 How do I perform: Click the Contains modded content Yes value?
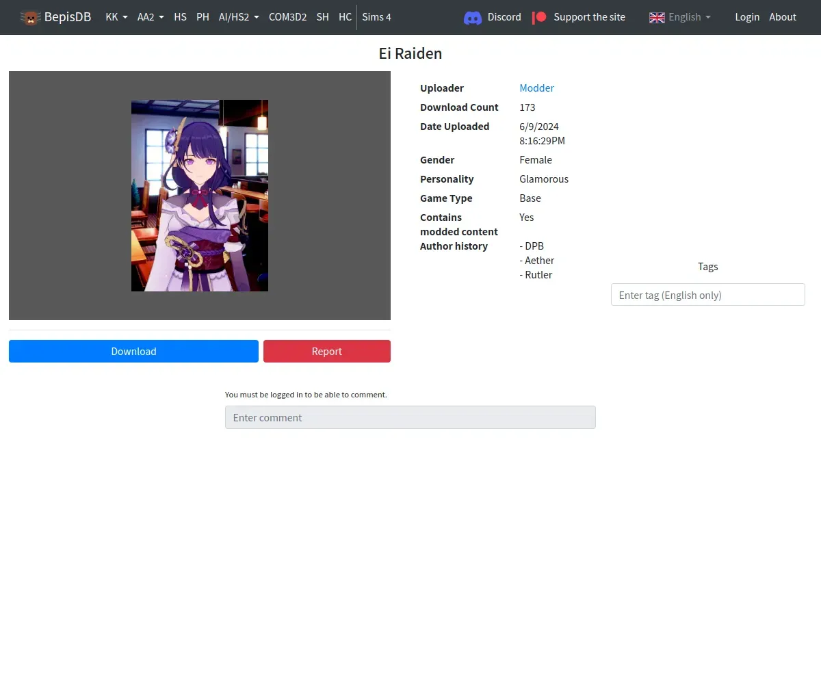tap(526, 218)
